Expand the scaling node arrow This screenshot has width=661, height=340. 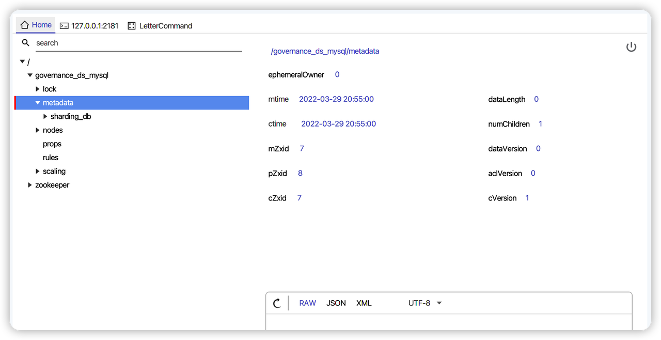click(x=38, y=171)
